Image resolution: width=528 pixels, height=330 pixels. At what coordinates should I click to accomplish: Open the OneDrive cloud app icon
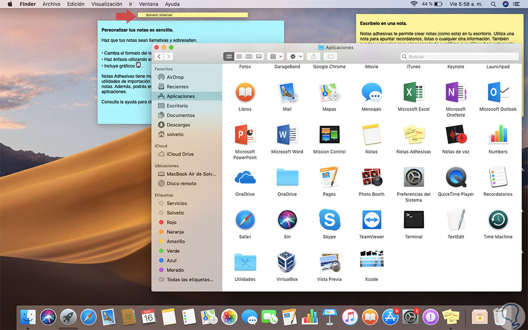245,177
